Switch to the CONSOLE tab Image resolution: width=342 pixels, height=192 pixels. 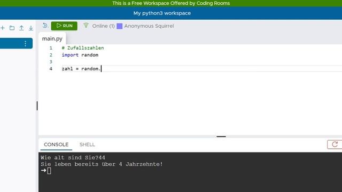point(56,145)
